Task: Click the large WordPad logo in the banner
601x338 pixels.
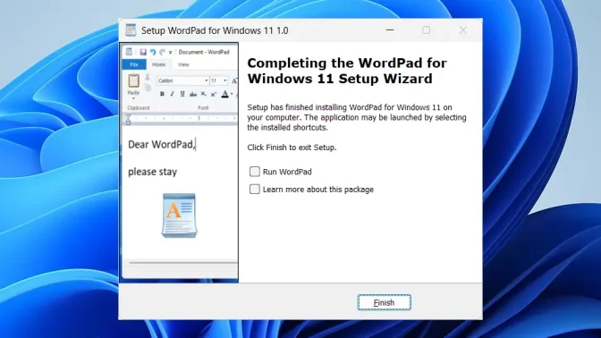Action: coord(179,215)
